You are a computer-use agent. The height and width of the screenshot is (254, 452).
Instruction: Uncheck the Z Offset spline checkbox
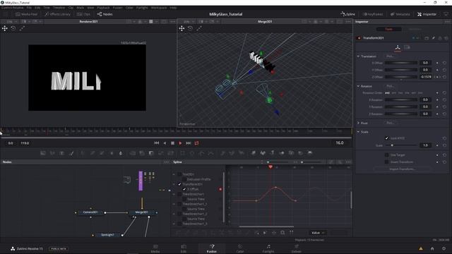[184, 189]
